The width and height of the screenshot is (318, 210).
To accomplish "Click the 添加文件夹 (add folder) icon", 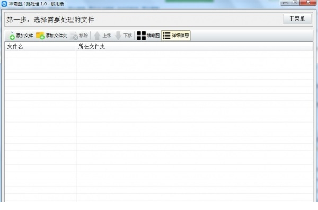I will pos(40,36).
